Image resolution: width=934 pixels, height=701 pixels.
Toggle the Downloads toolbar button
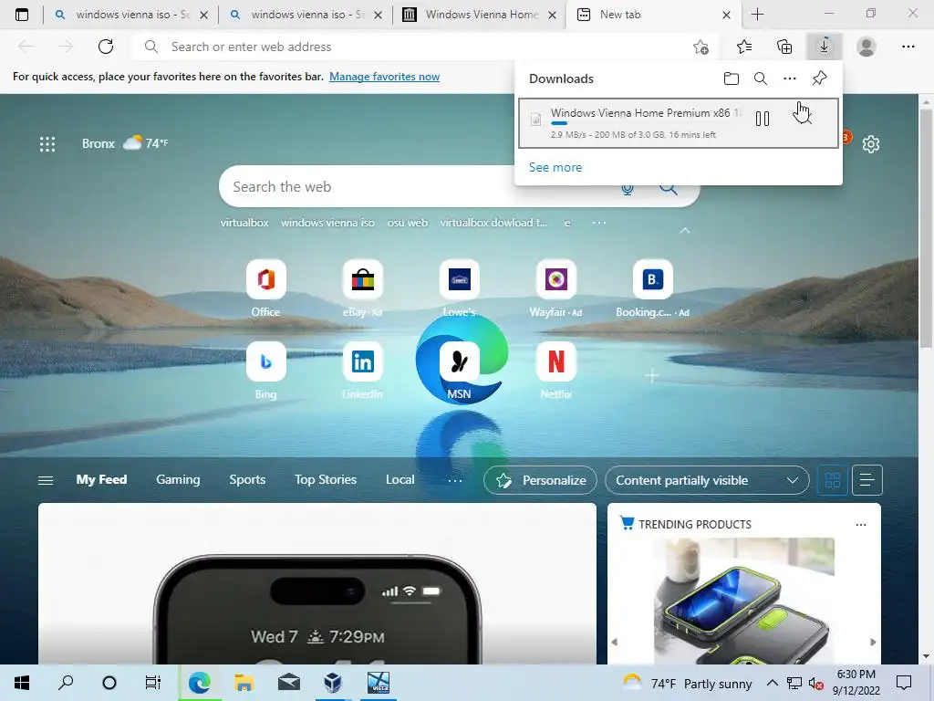(x=825, y=47)
